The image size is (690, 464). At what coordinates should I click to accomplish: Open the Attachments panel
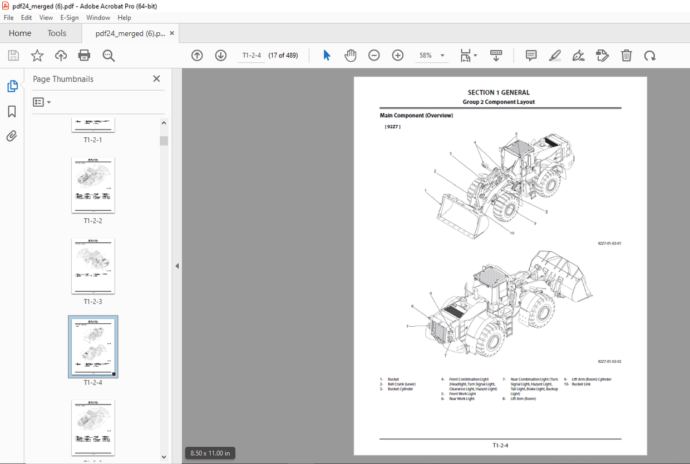pyautogui.click(x=12, y=136)
